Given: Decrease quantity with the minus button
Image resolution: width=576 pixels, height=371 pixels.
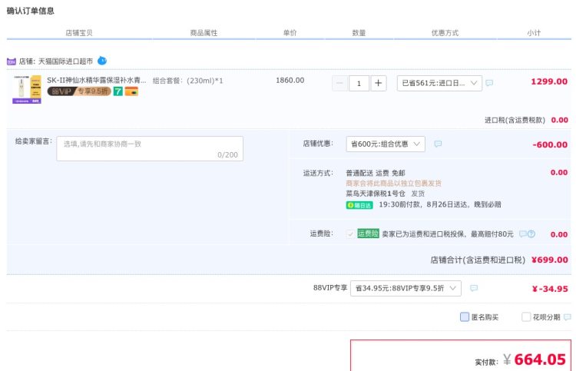Looking at the screenshot, I should [x=339, y=84].
